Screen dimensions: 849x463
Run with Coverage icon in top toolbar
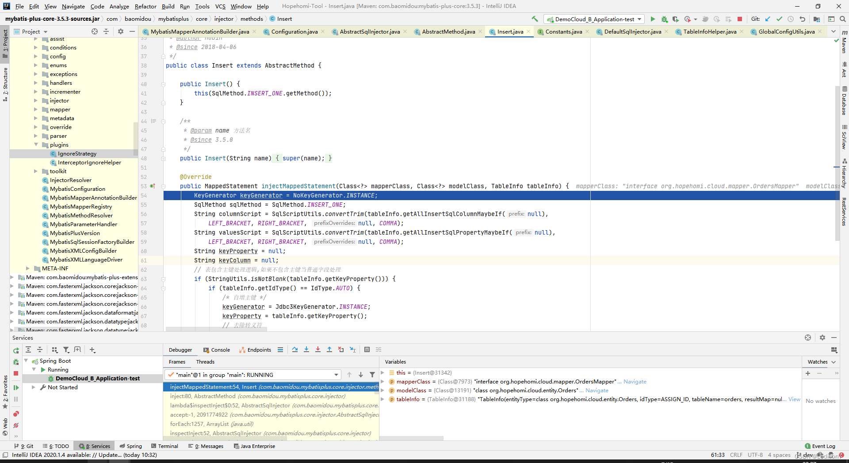pyautogui.click(x=675, y=19)
